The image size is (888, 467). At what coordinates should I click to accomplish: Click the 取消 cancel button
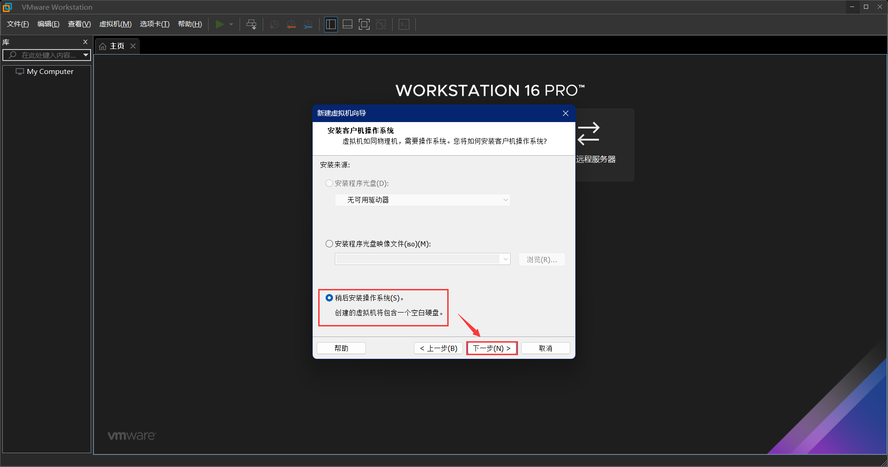click(x=546, y=348)
